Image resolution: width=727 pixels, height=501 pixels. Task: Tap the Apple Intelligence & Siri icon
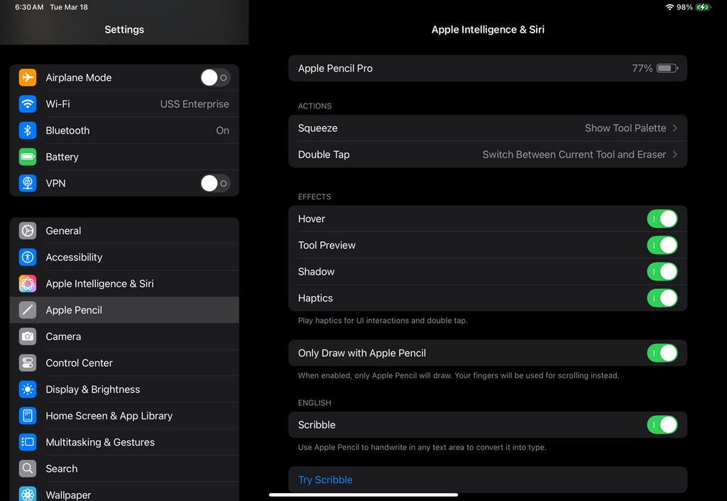28,284
